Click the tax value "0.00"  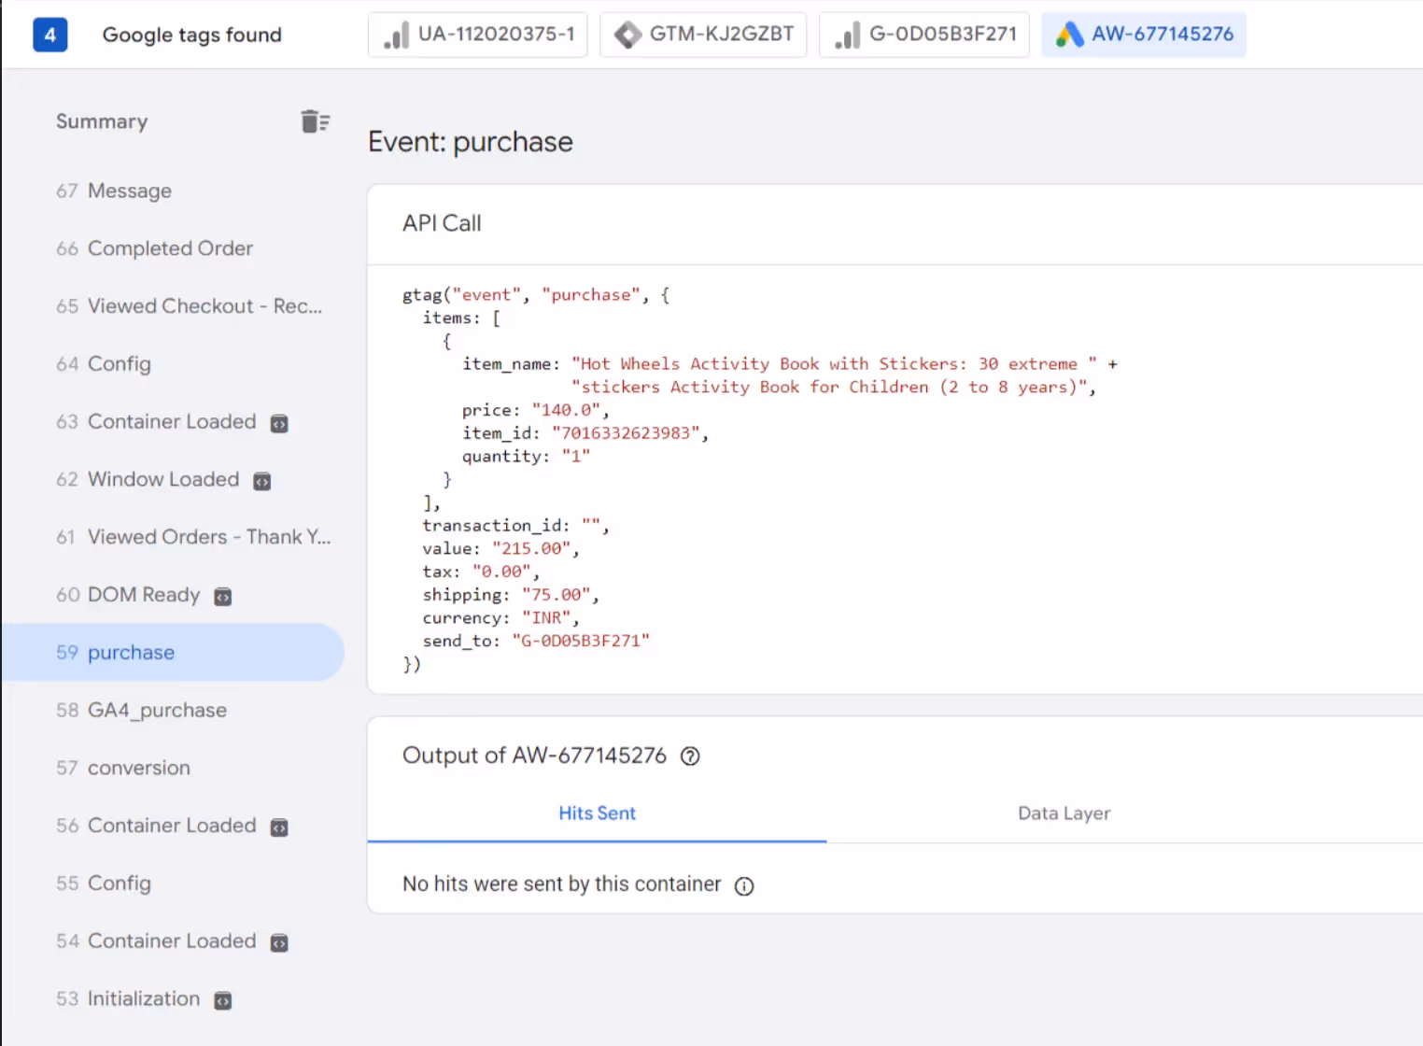pos(501,572)
